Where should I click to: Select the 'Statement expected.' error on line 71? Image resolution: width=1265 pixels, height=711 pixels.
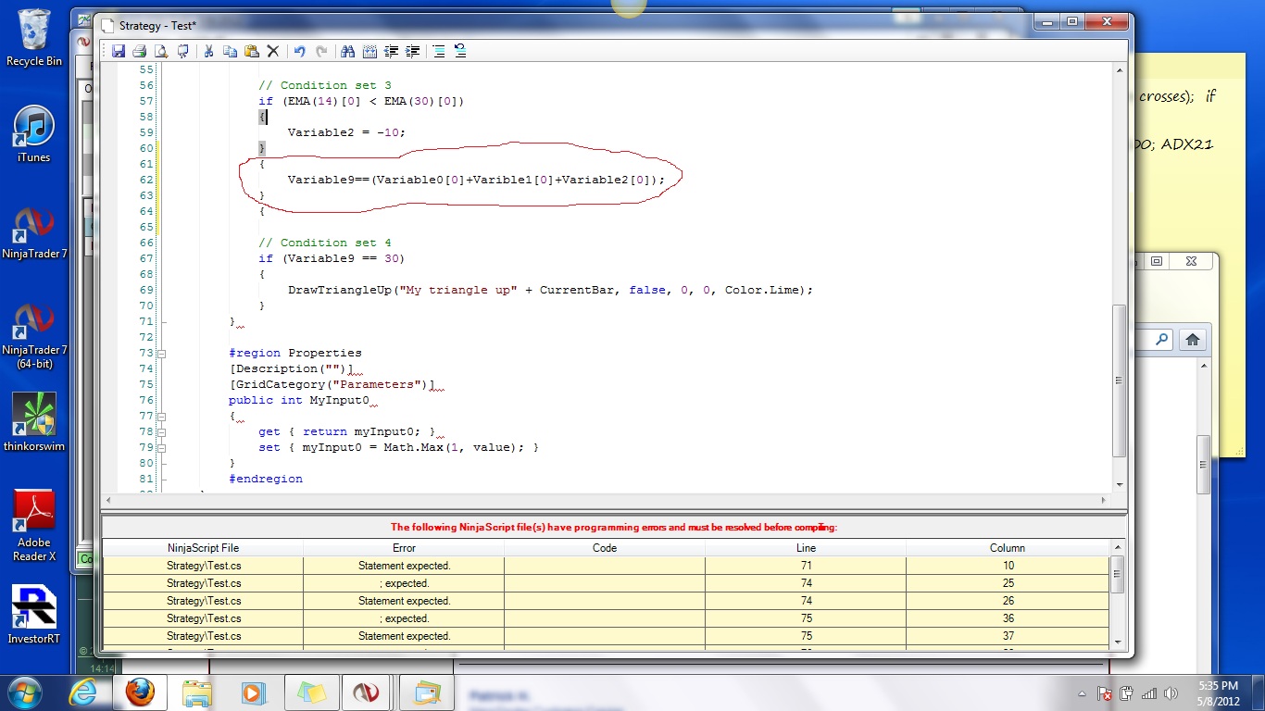coord(404,566)
